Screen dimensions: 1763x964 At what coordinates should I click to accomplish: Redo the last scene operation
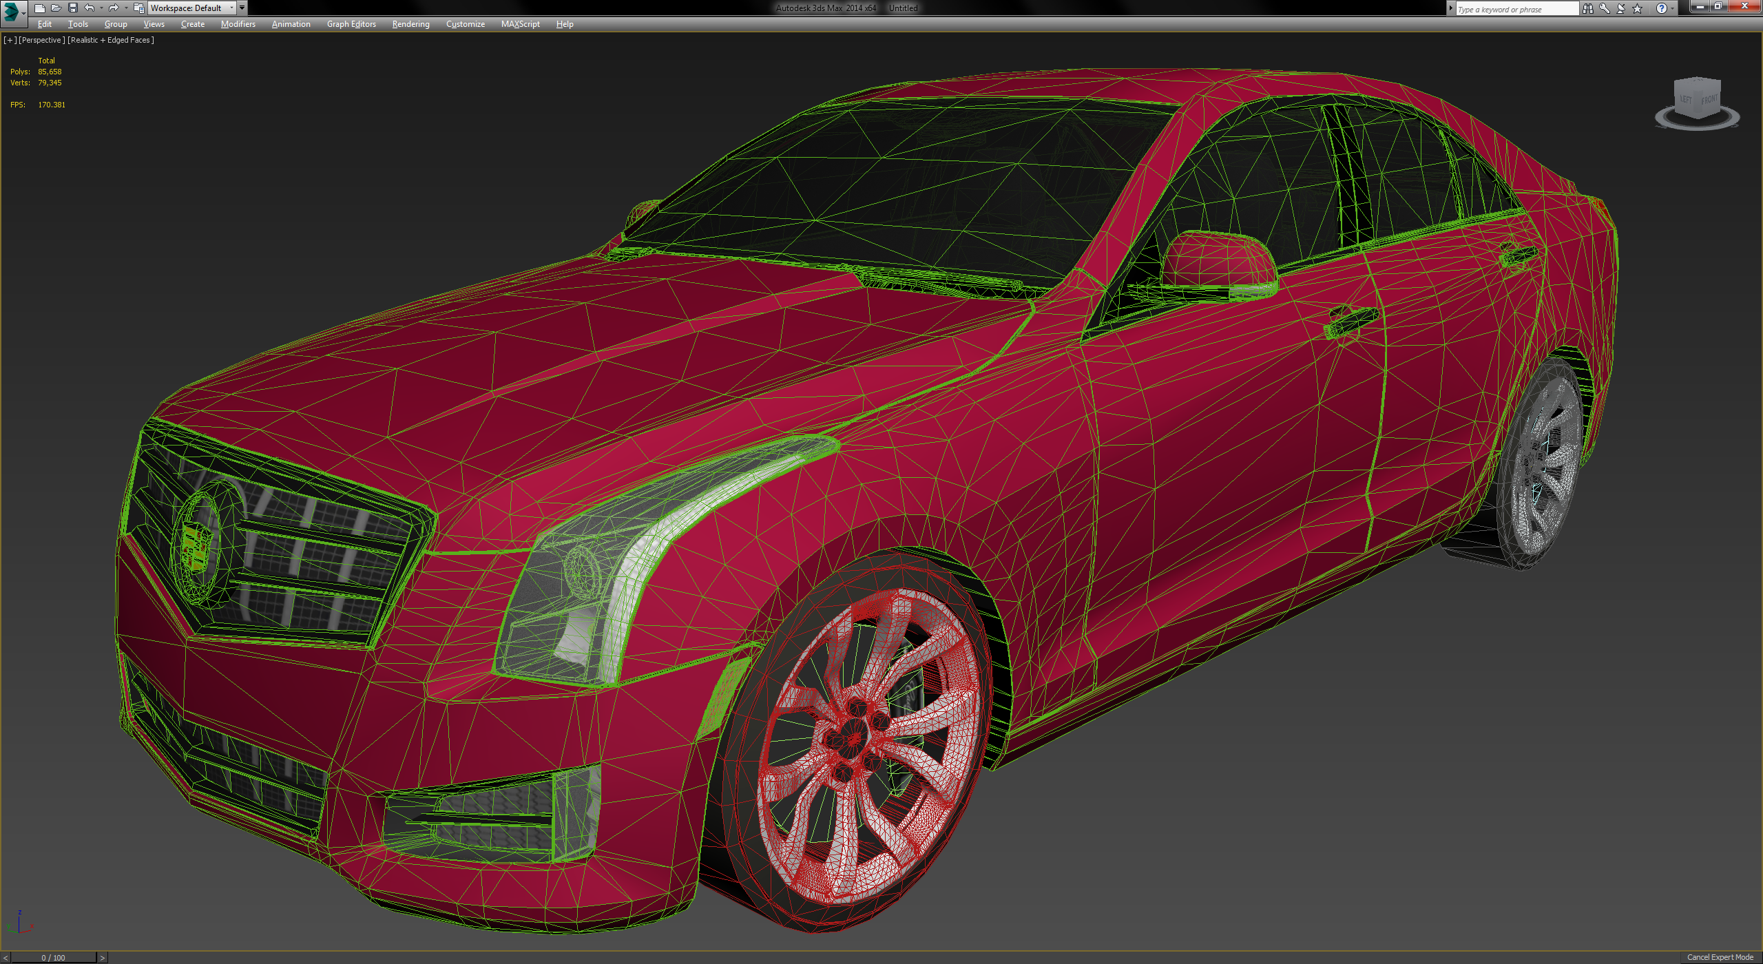point(113,8)
